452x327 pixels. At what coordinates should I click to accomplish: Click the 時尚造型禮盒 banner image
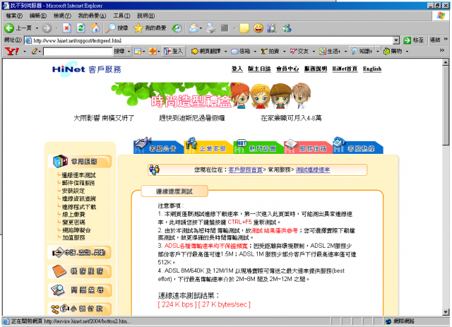click(x=211, y=96)
